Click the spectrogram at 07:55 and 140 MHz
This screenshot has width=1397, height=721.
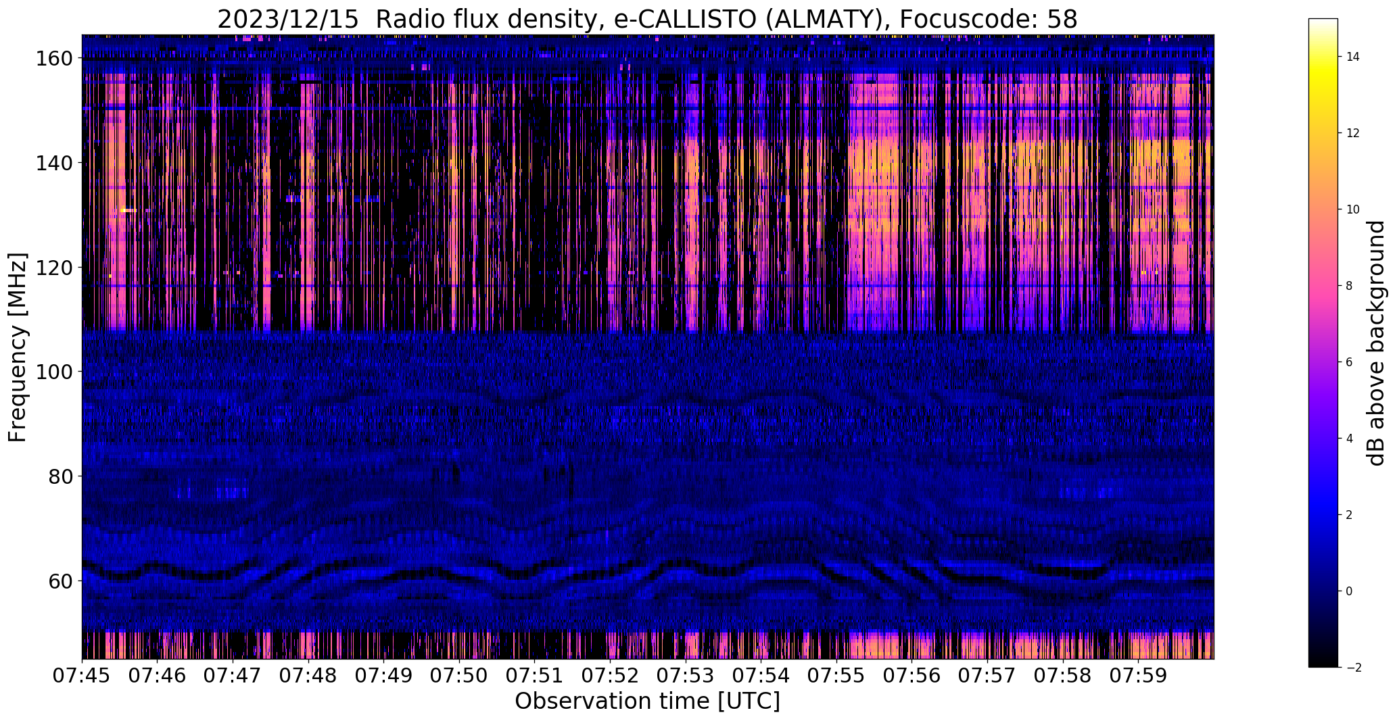[x=836, y=163]
